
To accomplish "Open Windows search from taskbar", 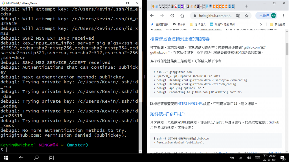I will tap(36, 158).
